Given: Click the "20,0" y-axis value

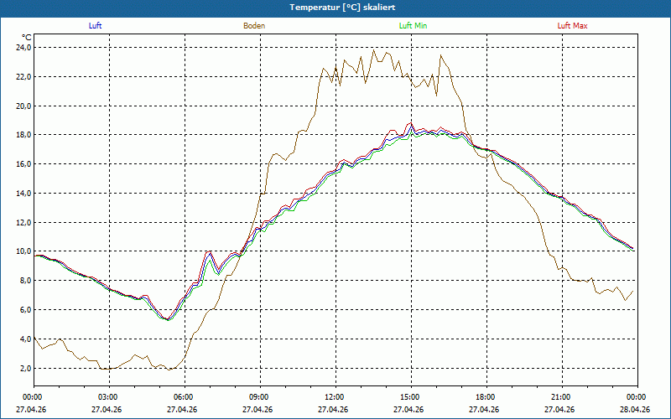Looking at the screenshot, I should click(x=24, y=106).
